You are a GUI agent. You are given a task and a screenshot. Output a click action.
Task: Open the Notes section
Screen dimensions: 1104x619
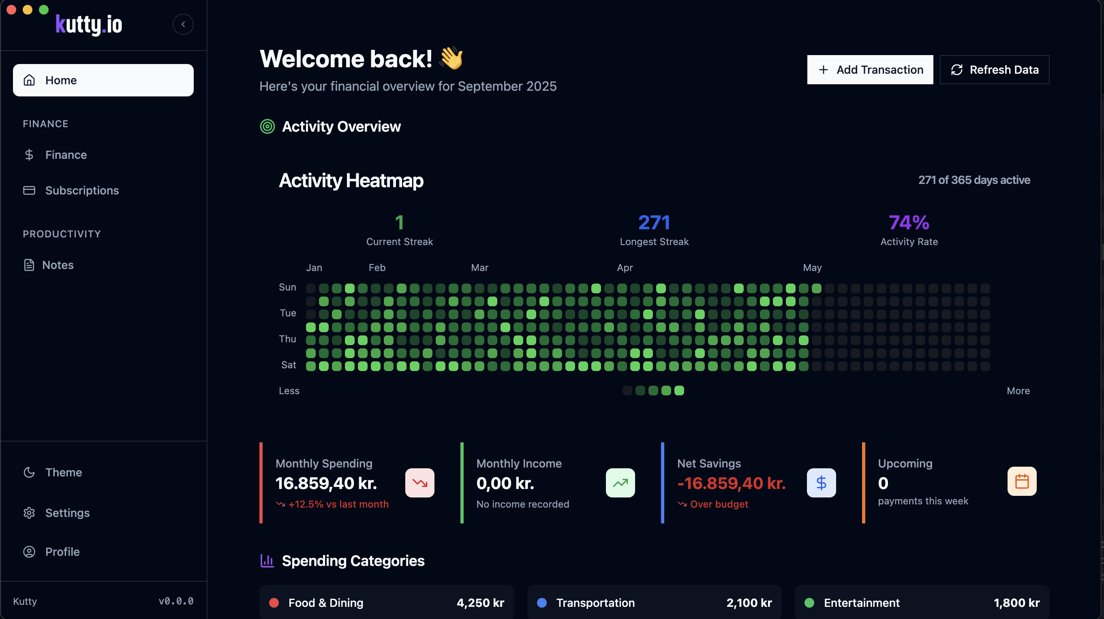[x=58, y=265]
